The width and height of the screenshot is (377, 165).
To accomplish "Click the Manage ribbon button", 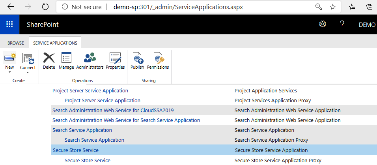I will [66, 61].
